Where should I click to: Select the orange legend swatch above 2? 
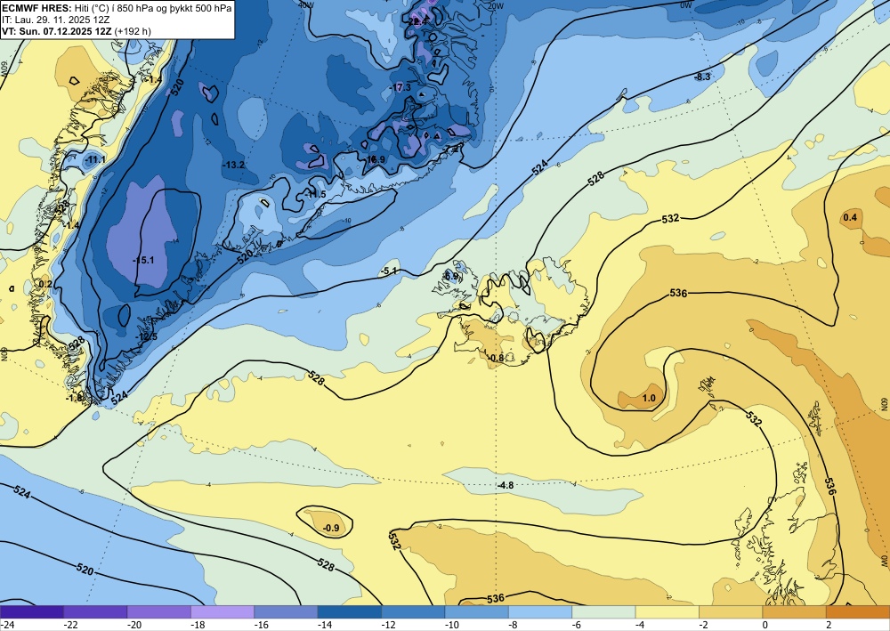tap(858, 612)
